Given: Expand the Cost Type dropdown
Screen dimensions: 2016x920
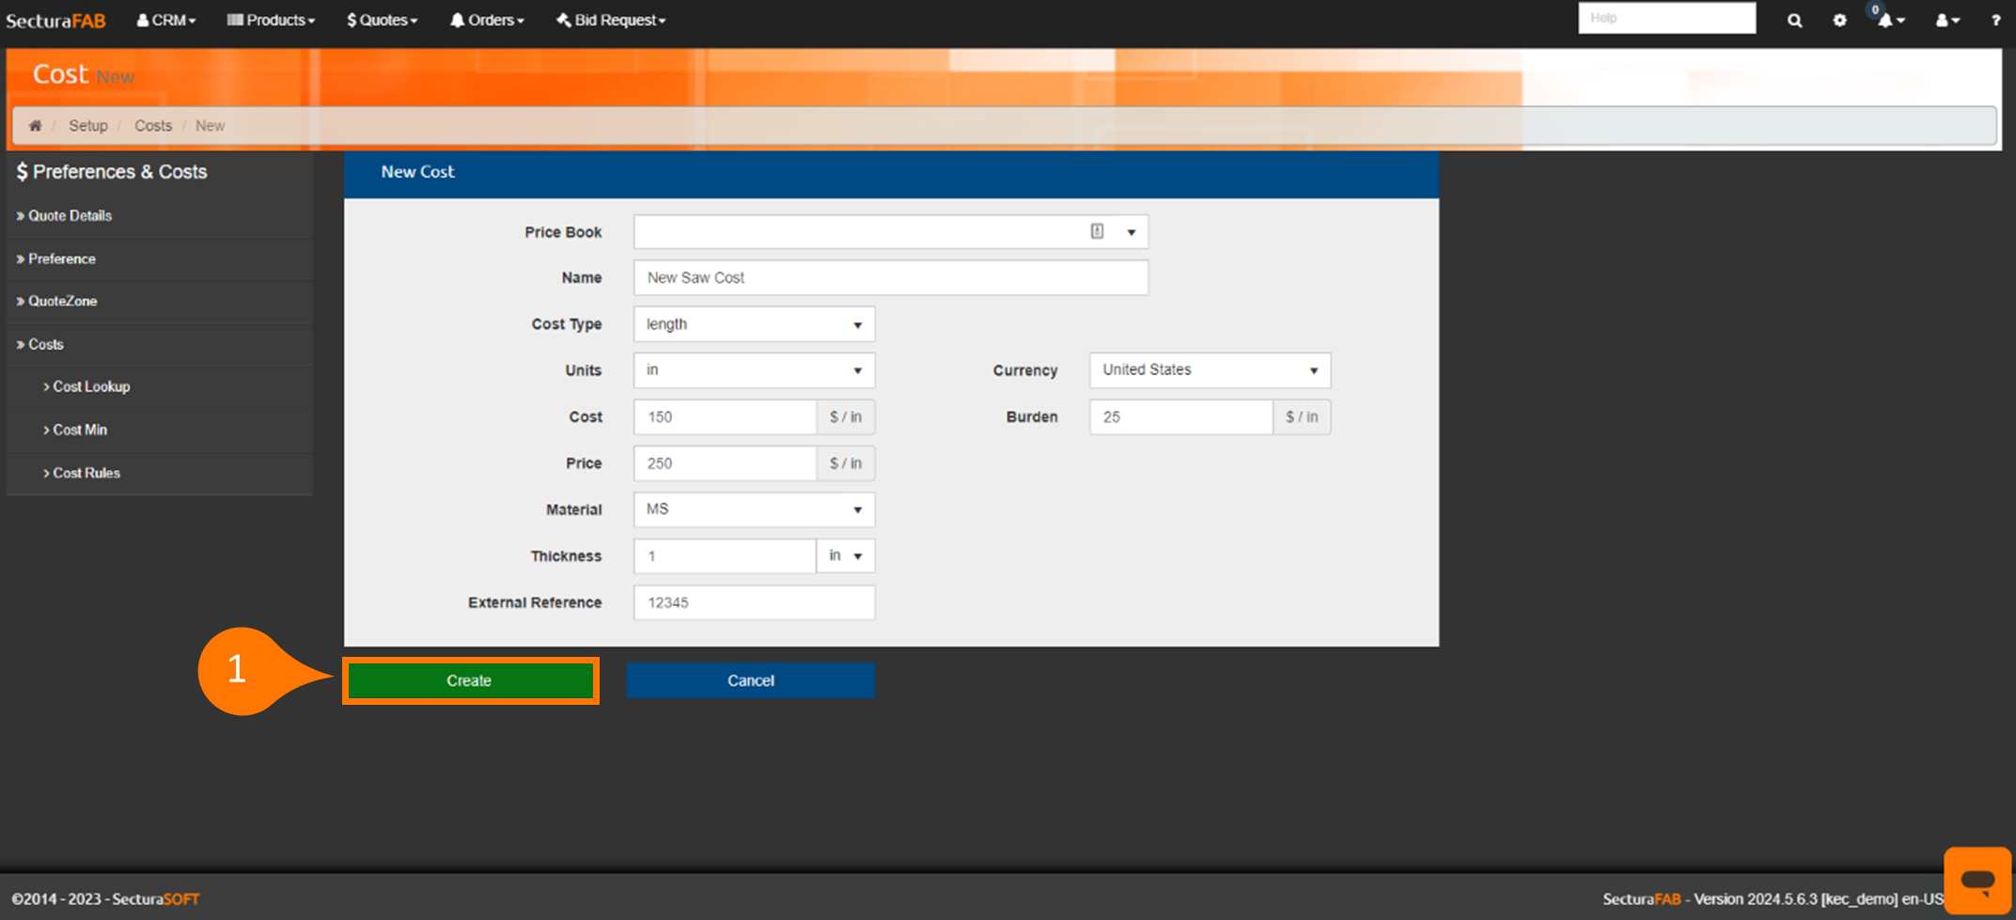Looking at the screenshot, I should pos(754,324).
